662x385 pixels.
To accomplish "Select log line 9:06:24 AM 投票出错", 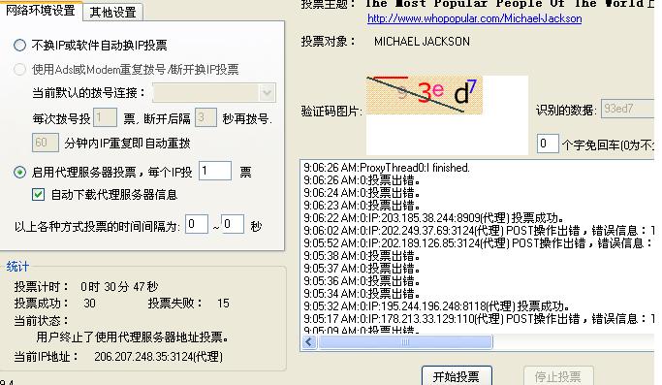I will [362, 193].
